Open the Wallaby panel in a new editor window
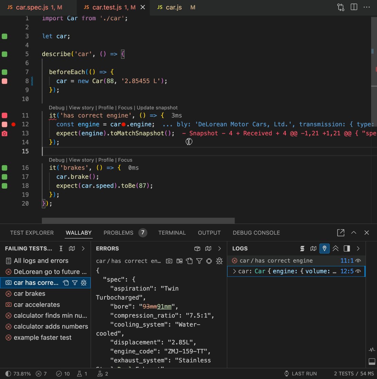Image resolution: width=377 pixels, height=379 pixels. point(341,233)
